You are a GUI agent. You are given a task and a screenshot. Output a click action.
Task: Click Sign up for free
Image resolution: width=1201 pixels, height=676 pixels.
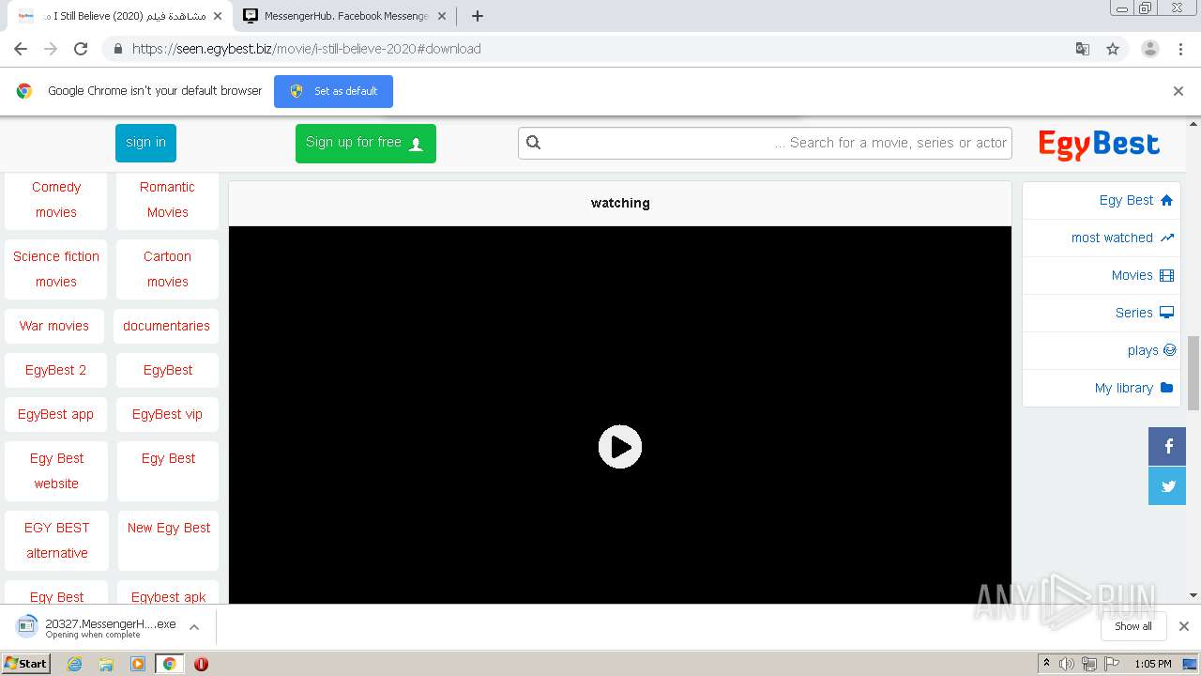coord(365,143)
